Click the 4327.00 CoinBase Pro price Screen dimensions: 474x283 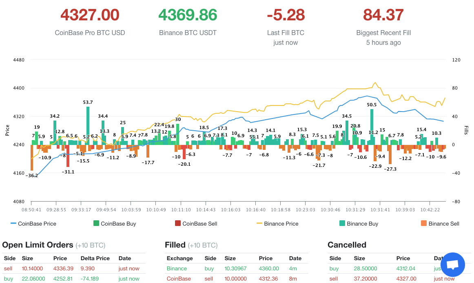(x=90, y=15)
